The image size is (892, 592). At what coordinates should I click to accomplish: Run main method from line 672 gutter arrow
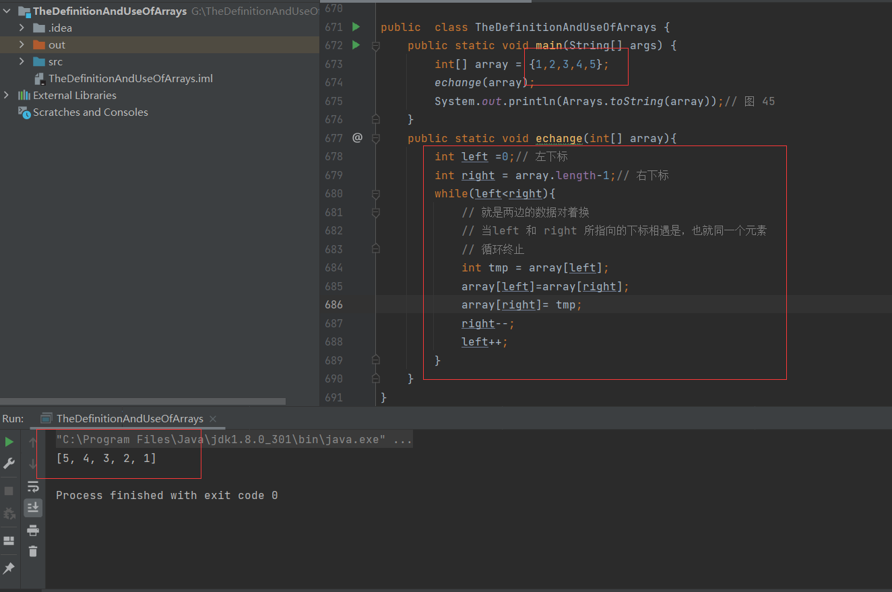356,45
